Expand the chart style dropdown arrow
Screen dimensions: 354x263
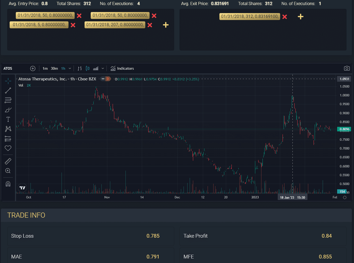[x=103, y=68]
